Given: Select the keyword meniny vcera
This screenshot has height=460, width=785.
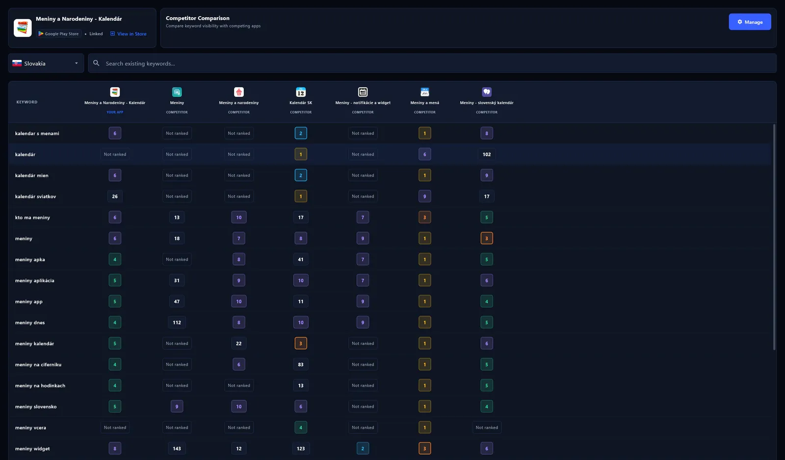Looking at the screenshot, I should click(x=30, y=428).
